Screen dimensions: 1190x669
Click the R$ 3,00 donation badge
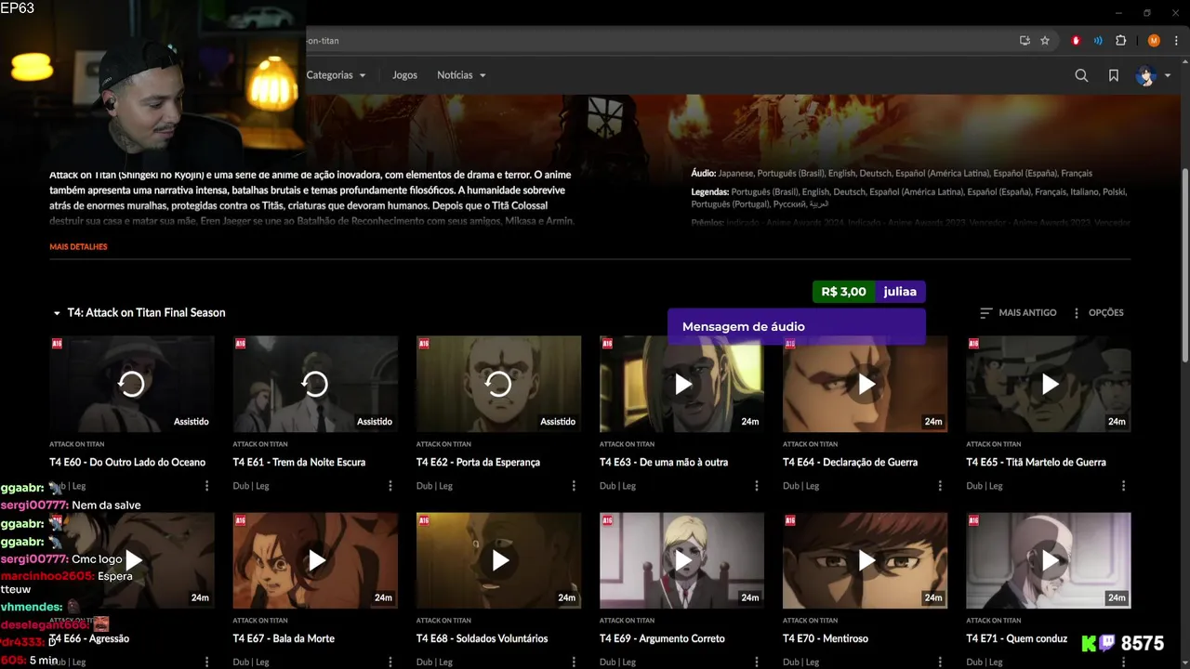(x=843, y=292)
